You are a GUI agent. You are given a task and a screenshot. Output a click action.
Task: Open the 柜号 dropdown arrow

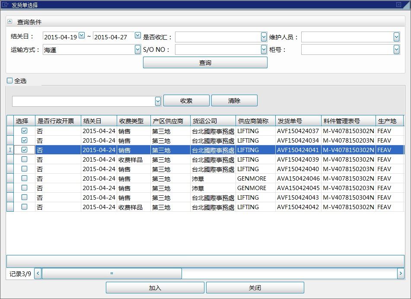pyautogui.click(x=396, y=50)
